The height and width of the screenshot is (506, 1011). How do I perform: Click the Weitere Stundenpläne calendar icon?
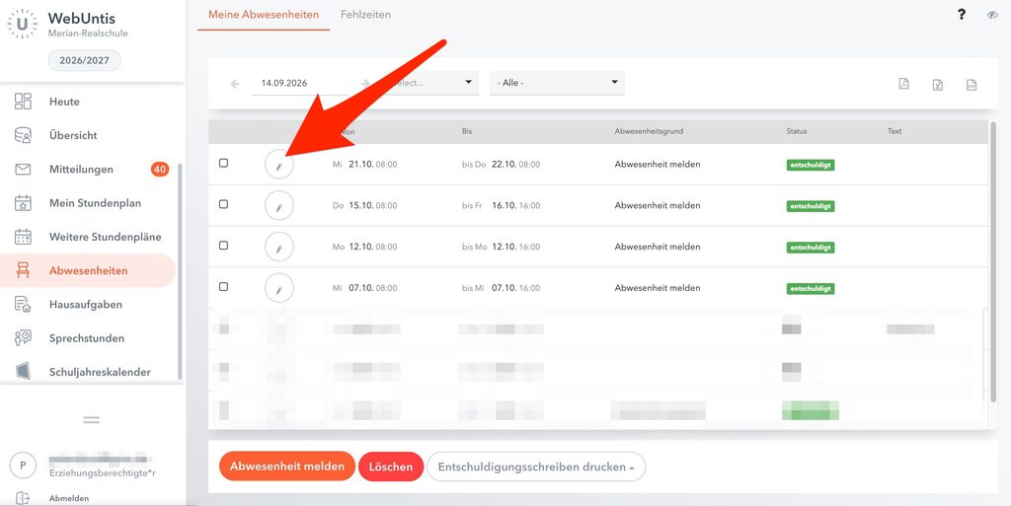tap(23, 237)
